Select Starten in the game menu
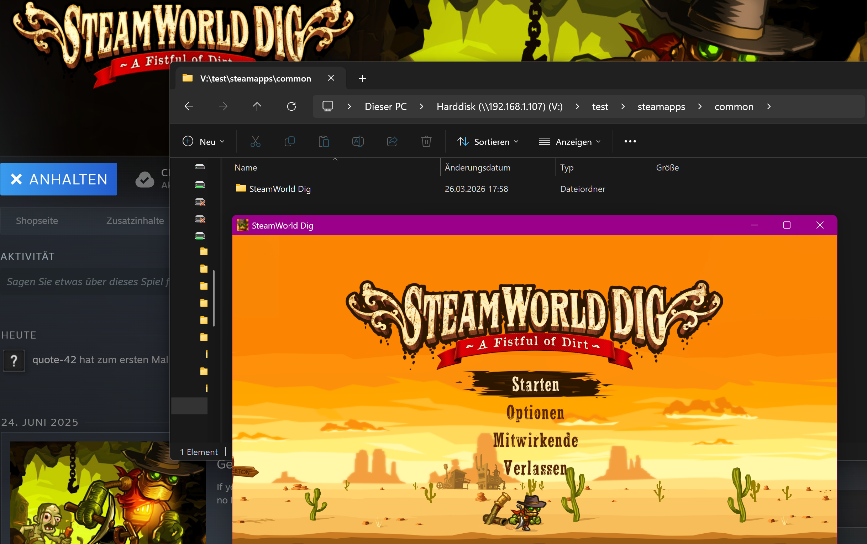The image size is (867, 544). pos(535,385)
